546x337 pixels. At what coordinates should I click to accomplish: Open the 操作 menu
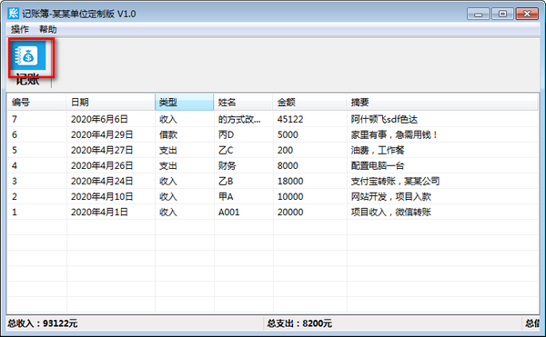click(x=19, y=30)
